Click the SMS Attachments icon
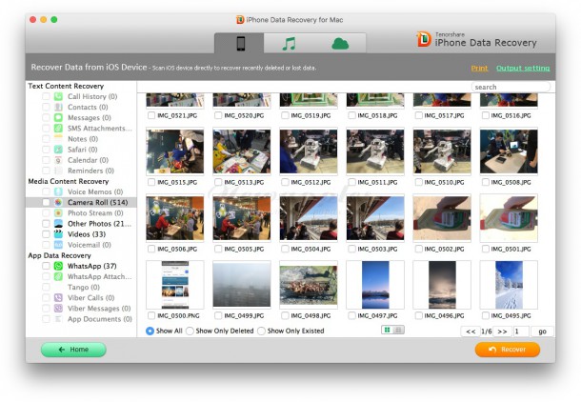 coord(58,129)
